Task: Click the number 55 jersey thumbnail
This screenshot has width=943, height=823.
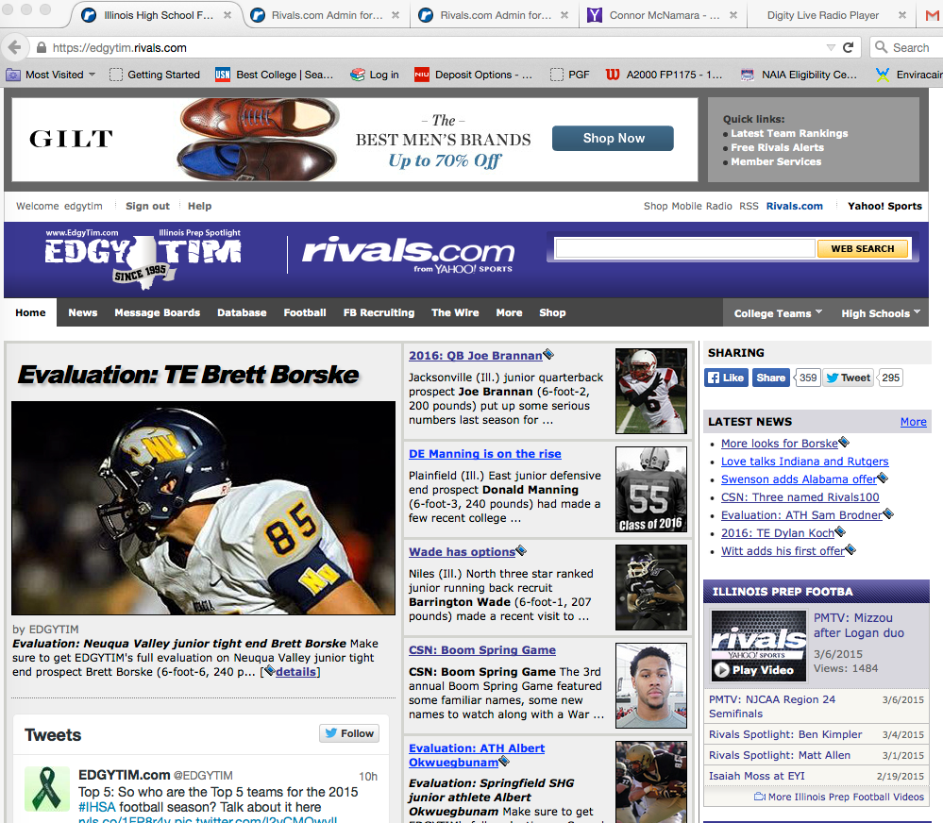Action: click(x=650, y=489)
